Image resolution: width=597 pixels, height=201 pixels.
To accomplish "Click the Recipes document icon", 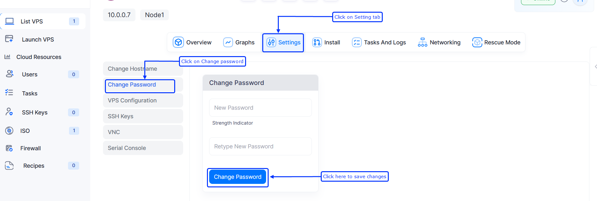I will point(9,165).
